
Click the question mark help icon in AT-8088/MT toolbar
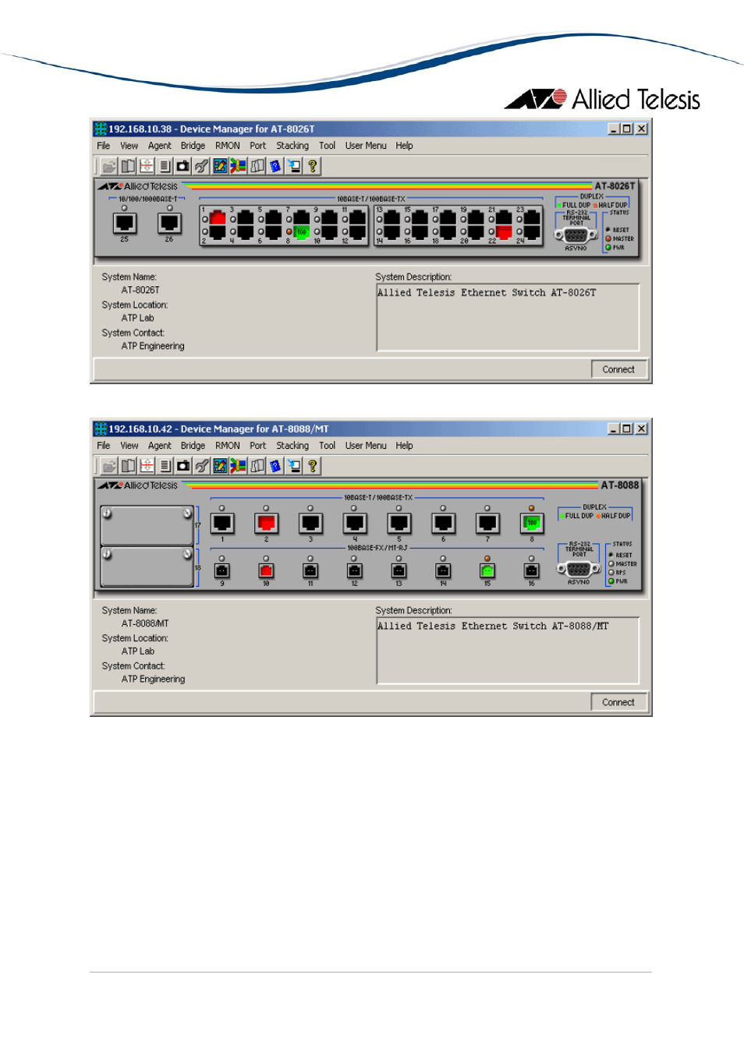313,466
